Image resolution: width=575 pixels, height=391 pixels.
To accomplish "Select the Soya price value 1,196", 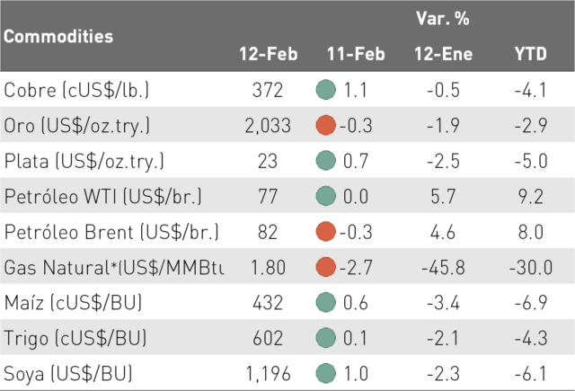I will point(268,374).
